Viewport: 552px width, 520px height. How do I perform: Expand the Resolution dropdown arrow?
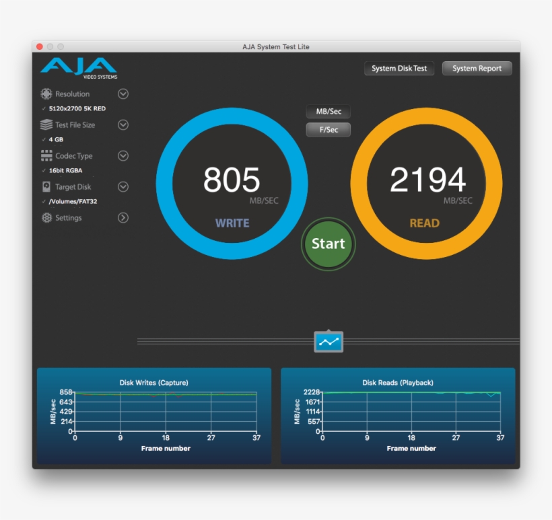[123, 94]
